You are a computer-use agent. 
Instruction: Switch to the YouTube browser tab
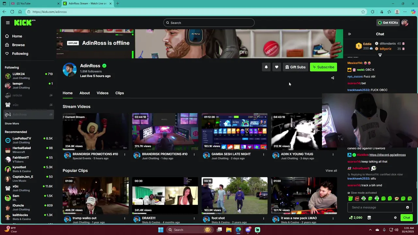pos(35,4)
